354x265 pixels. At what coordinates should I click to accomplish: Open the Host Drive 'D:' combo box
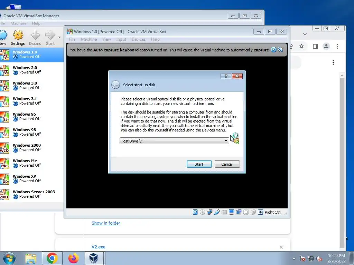point(174,141)
